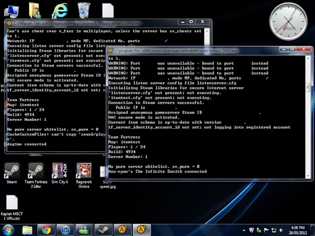The height and width of the screenshot is (236, 315).
Task: Click 'Build: 4934' in the front console
Action: point(122,152)
